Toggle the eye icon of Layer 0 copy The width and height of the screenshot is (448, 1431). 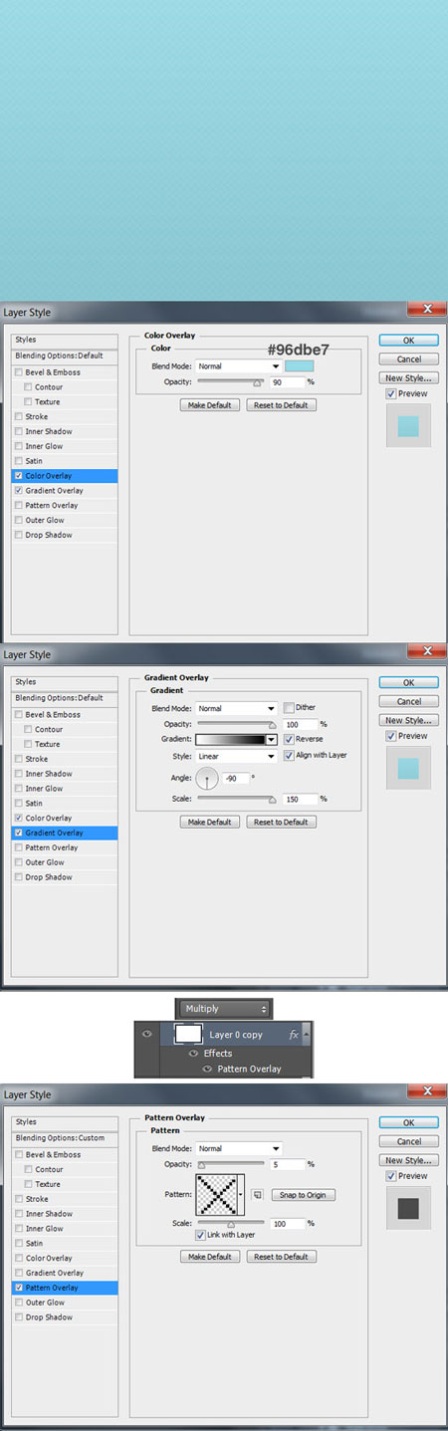point(147,1035)
